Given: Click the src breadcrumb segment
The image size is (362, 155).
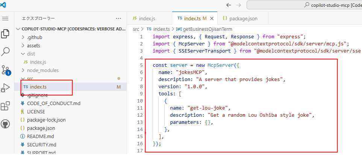Looking at the screenshot, I should (136, 29).
